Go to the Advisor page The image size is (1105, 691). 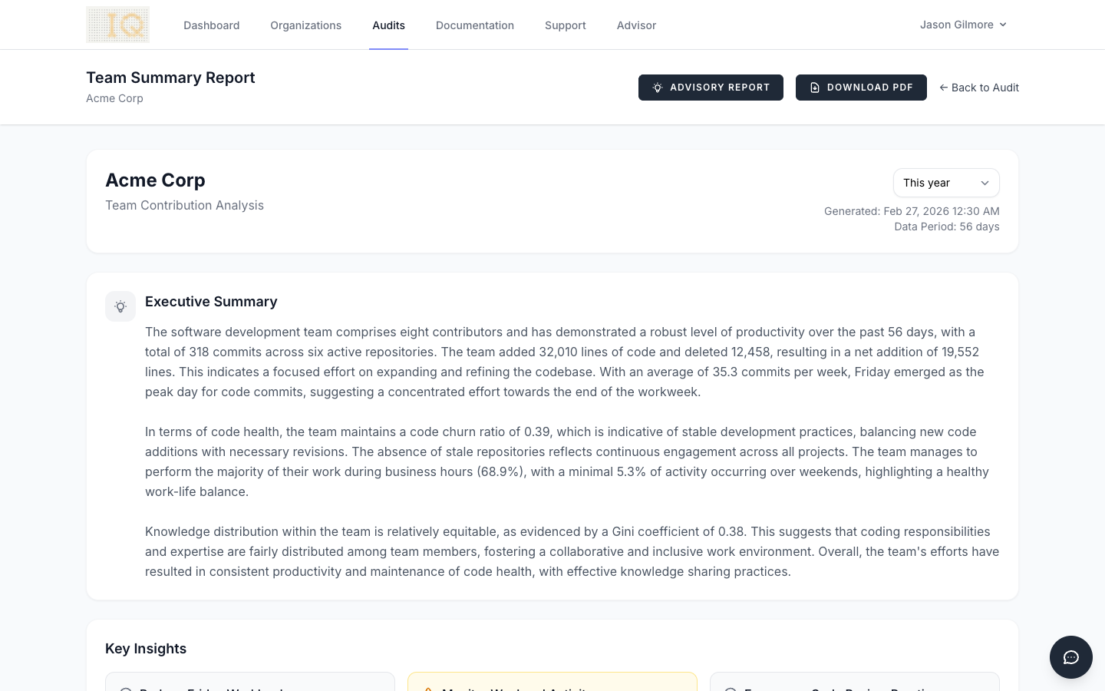pos(636,25)
